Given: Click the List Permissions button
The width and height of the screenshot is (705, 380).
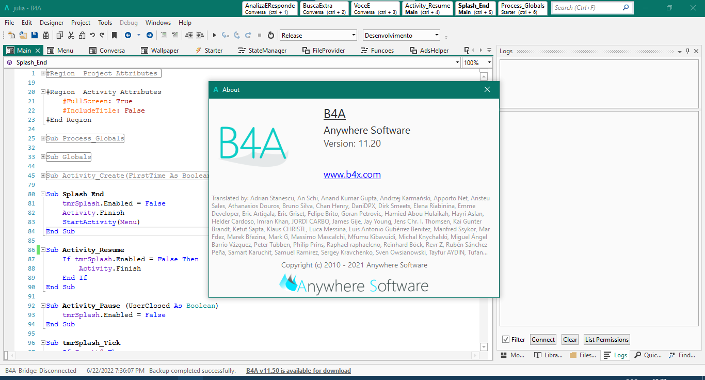Looking at the screenshot, I should 607,339.
